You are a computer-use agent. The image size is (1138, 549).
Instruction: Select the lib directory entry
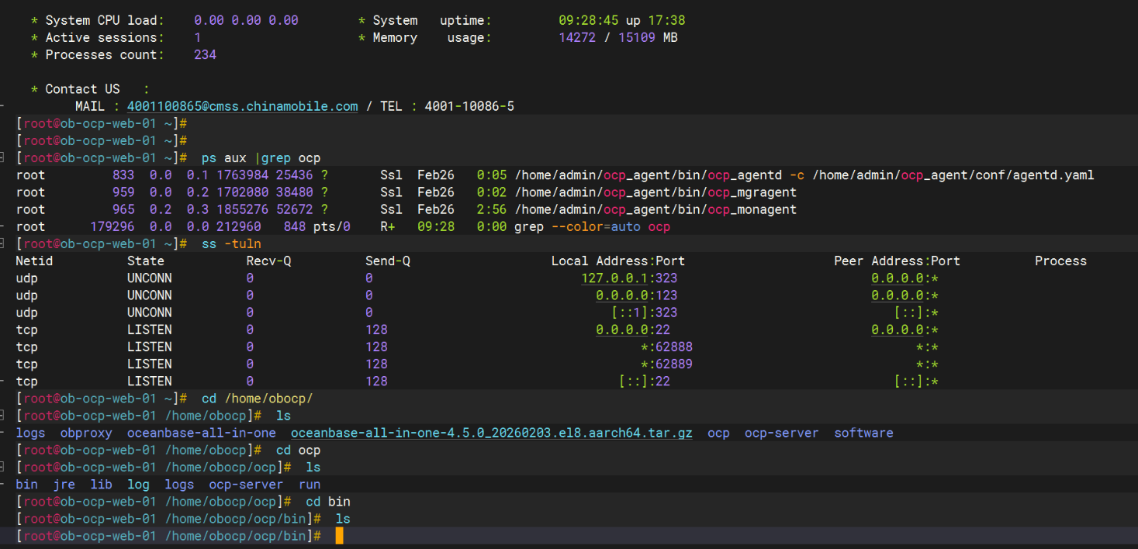pos(101,485)
